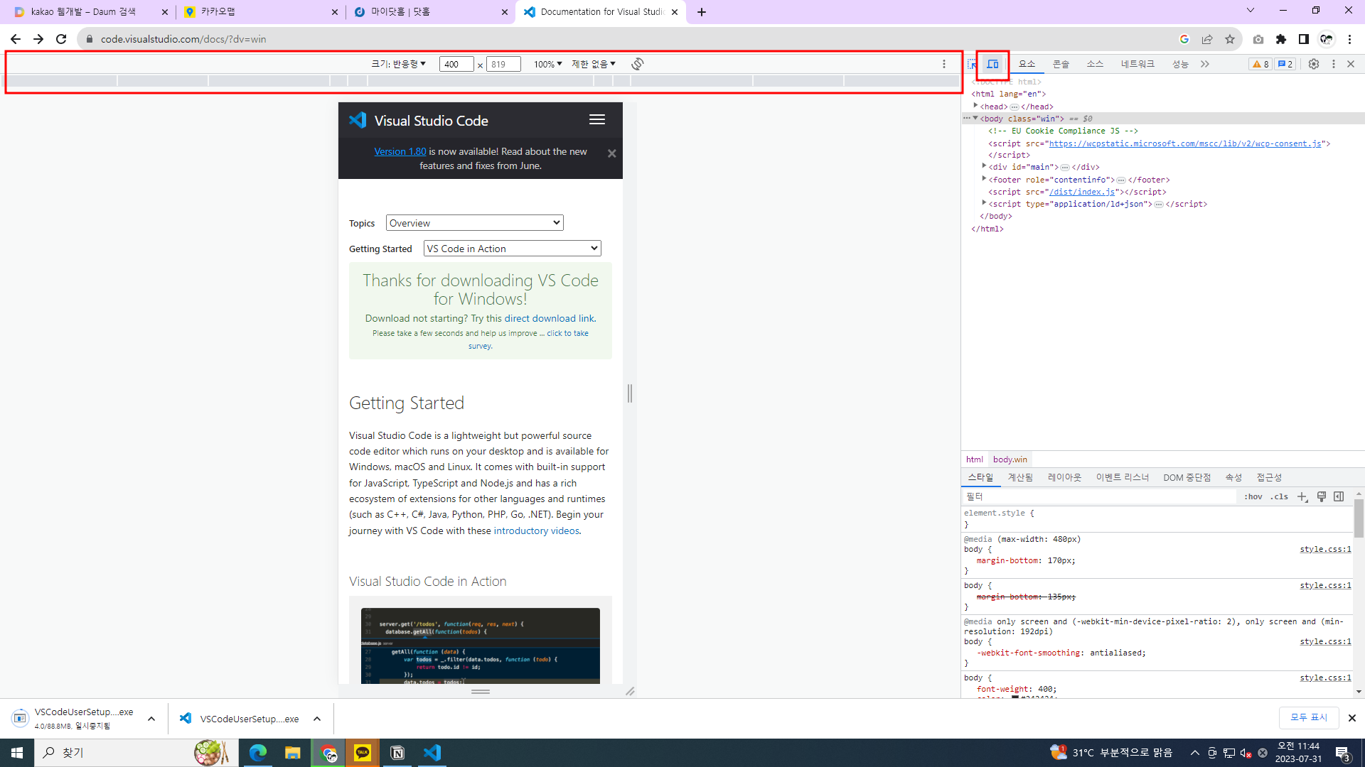This screenshot has width=1365, height=767.
Task: Click the warnings count badge showing 8
Action: (x=1260, y=64)
